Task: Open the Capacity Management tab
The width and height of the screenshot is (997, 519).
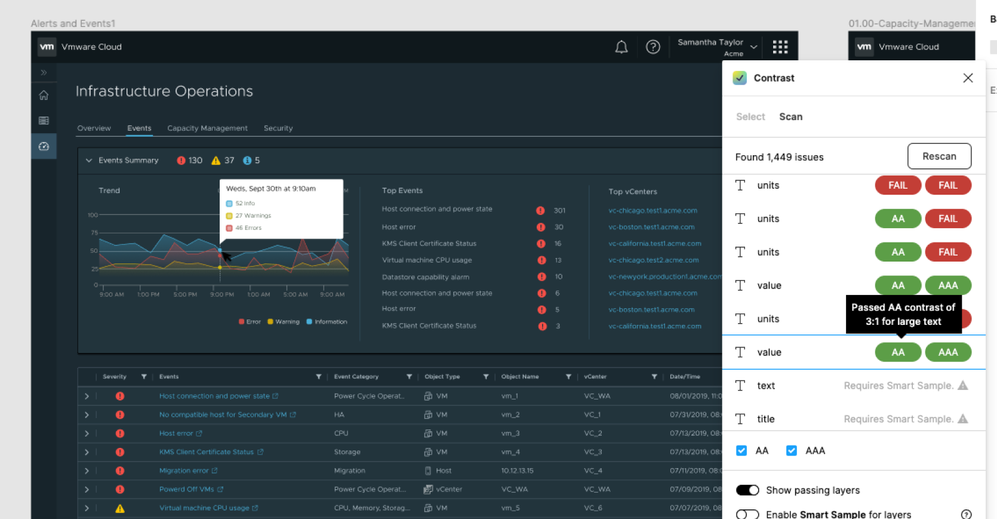Action: 207,128
